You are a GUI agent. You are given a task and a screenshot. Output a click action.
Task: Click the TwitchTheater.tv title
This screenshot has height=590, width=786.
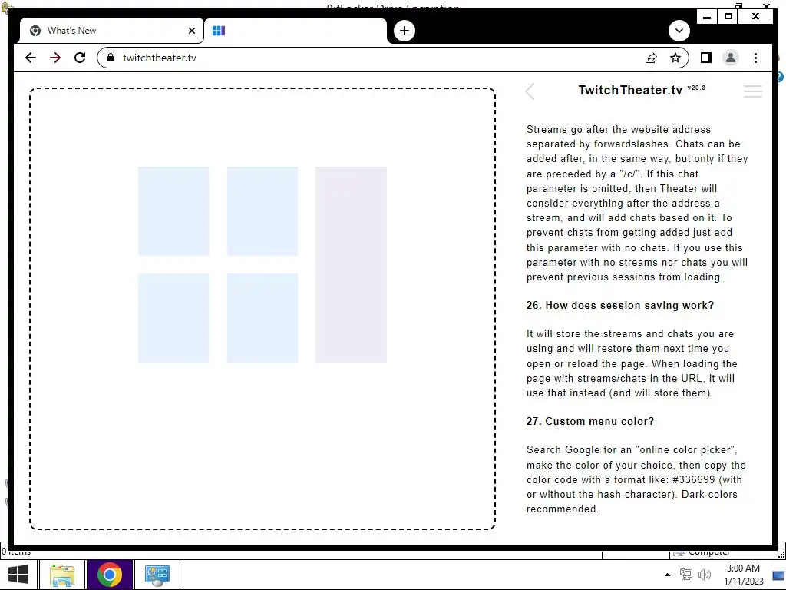click(630, 91)
